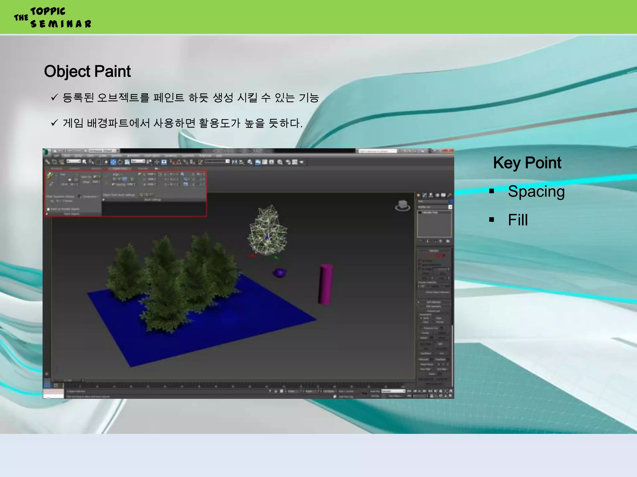Click the Select Object tool
The width and height of the screenshot is (637, 477).
click(x=85, y=162)
